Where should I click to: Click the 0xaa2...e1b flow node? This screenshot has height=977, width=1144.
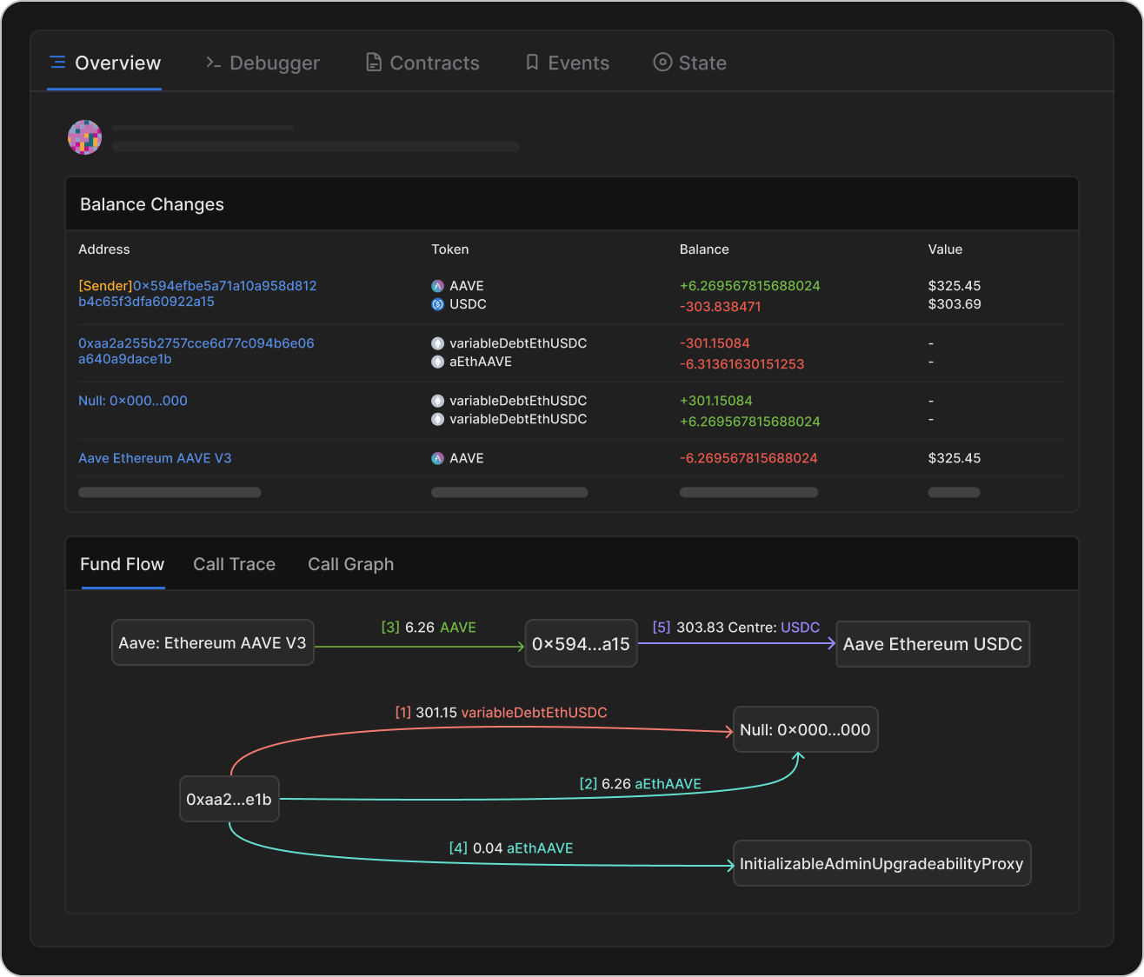[x=229, y=799]
